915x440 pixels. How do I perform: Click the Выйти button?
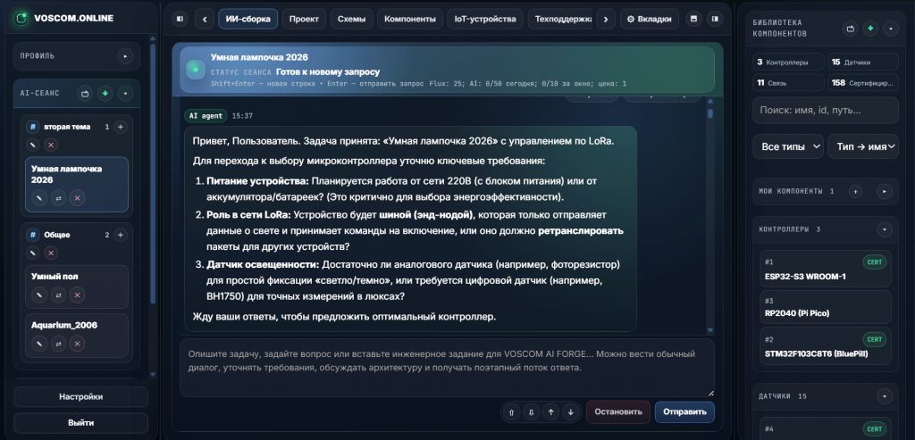coord(81,423)
